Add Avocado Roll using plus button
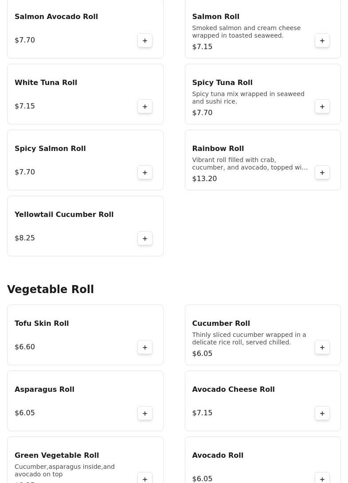The width and height of the screenshot is (348, 483). click(322, 478)
